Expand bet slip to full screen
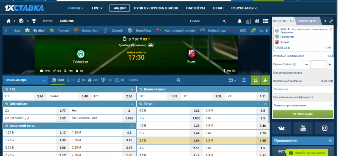 point(332,21)
